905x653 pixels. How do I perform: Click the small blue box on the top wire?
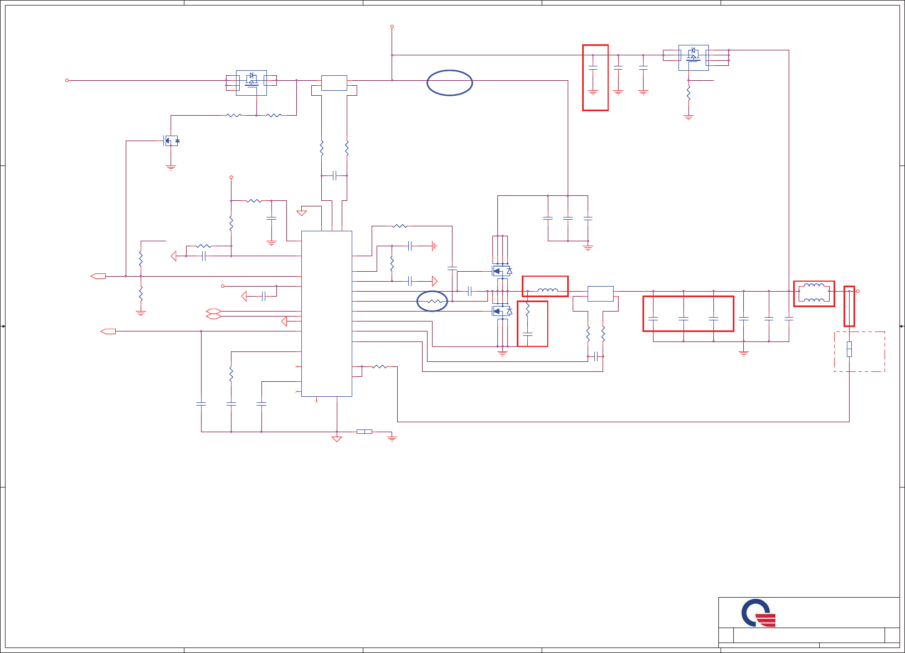click(334, 83)
